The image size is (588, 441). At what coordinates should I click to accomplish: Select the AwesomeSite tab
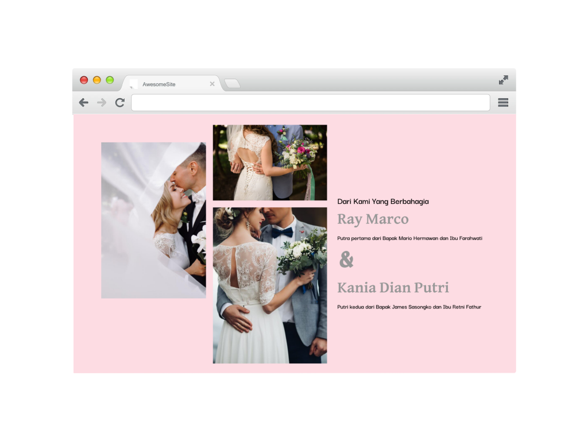coord(172,83)
